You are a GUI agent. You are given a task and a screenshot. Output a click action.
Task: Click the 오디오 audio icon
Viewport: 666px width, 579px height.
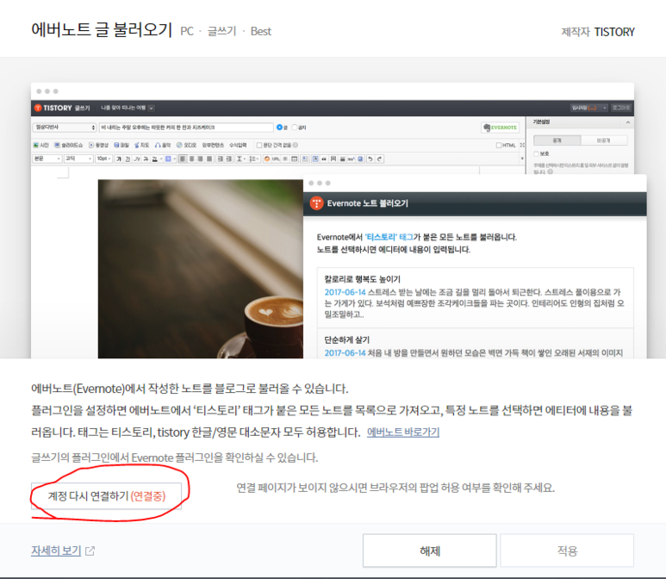[x=186, y=146]
